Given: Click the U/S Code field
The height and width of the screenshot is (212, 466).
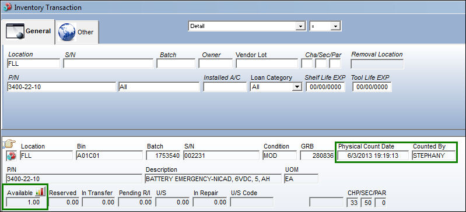Looking at the screenshot, I should 252,202.
